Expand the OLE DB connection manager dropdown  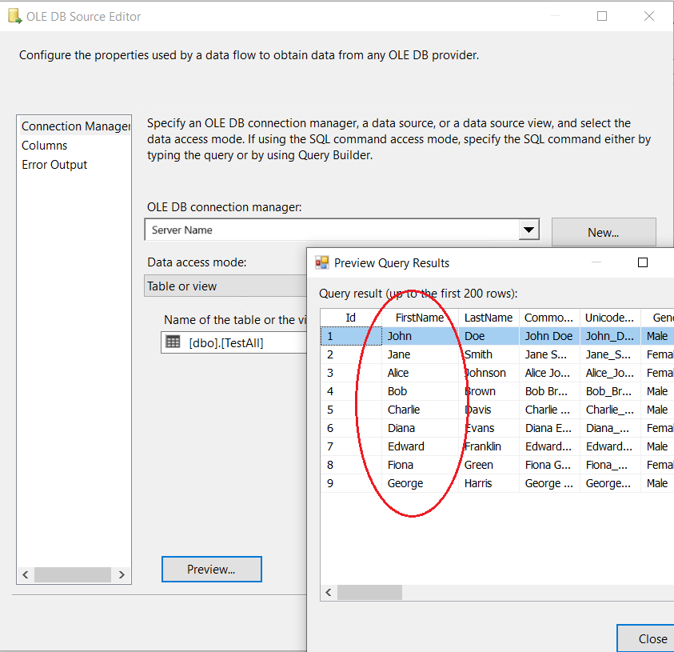528,230
